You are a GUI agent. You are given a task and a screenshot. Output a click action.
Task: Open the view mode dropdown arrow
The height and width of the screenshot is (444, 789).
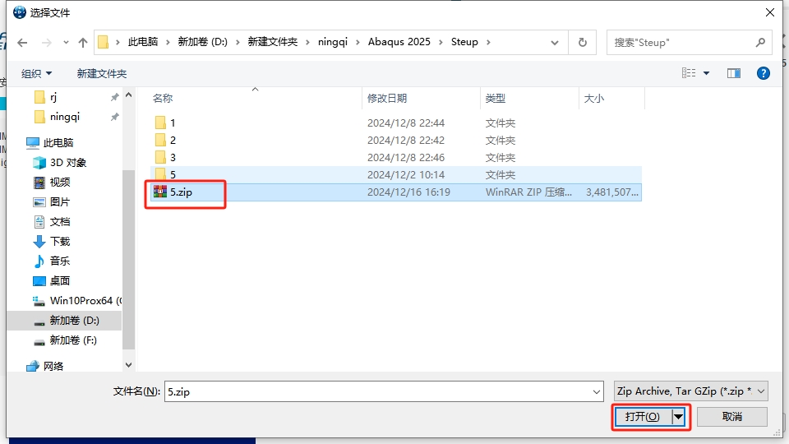(706, 73)
